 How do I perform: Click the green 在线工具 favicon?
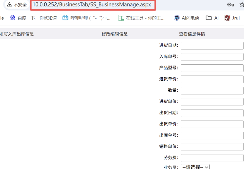(x=121, y=18)
